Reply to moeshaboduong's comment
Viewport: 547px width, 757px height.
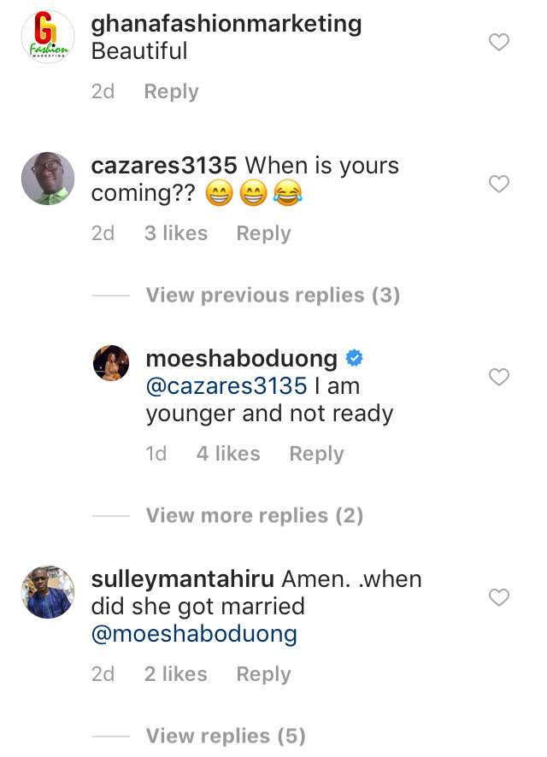(316, 454)
